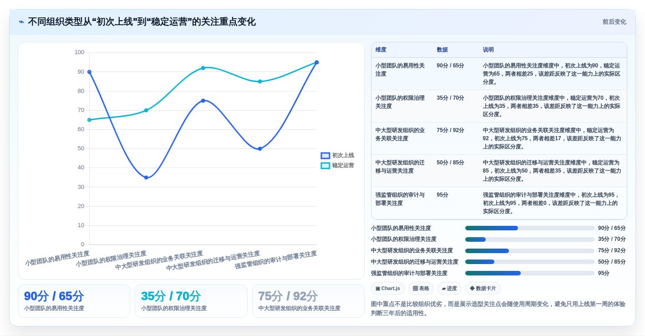
Task: Select the 表格 tag chip
Action: [421, 288]
